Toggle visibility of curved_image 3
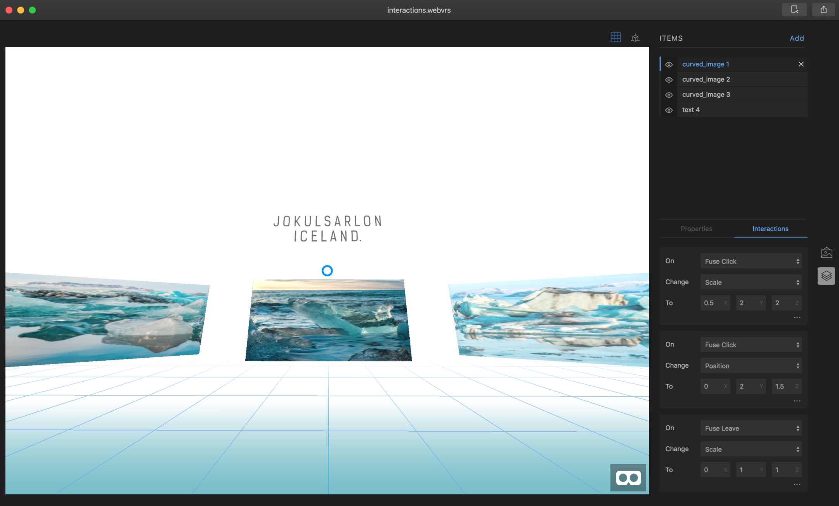The height and width of the screenshot is (506, 839). [x=669, y=95]
